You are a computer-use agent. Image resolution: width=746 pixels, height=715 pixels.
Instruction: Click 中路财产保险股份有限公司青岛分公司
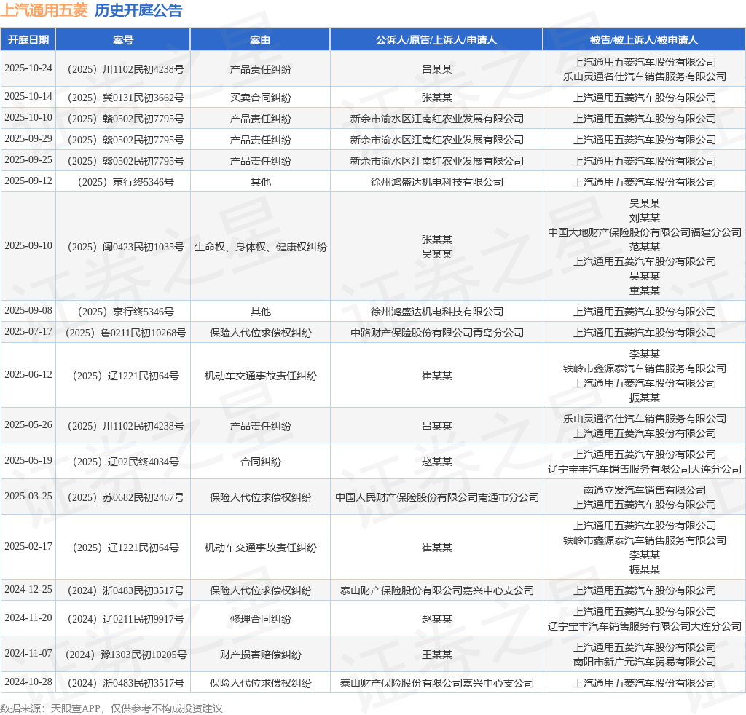(436, 332)
